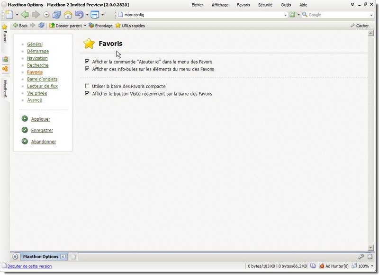Click the reload icon in secondary toolbar
Image resolution: width=379 pixels, height=275 pixels.
point(41,26)
